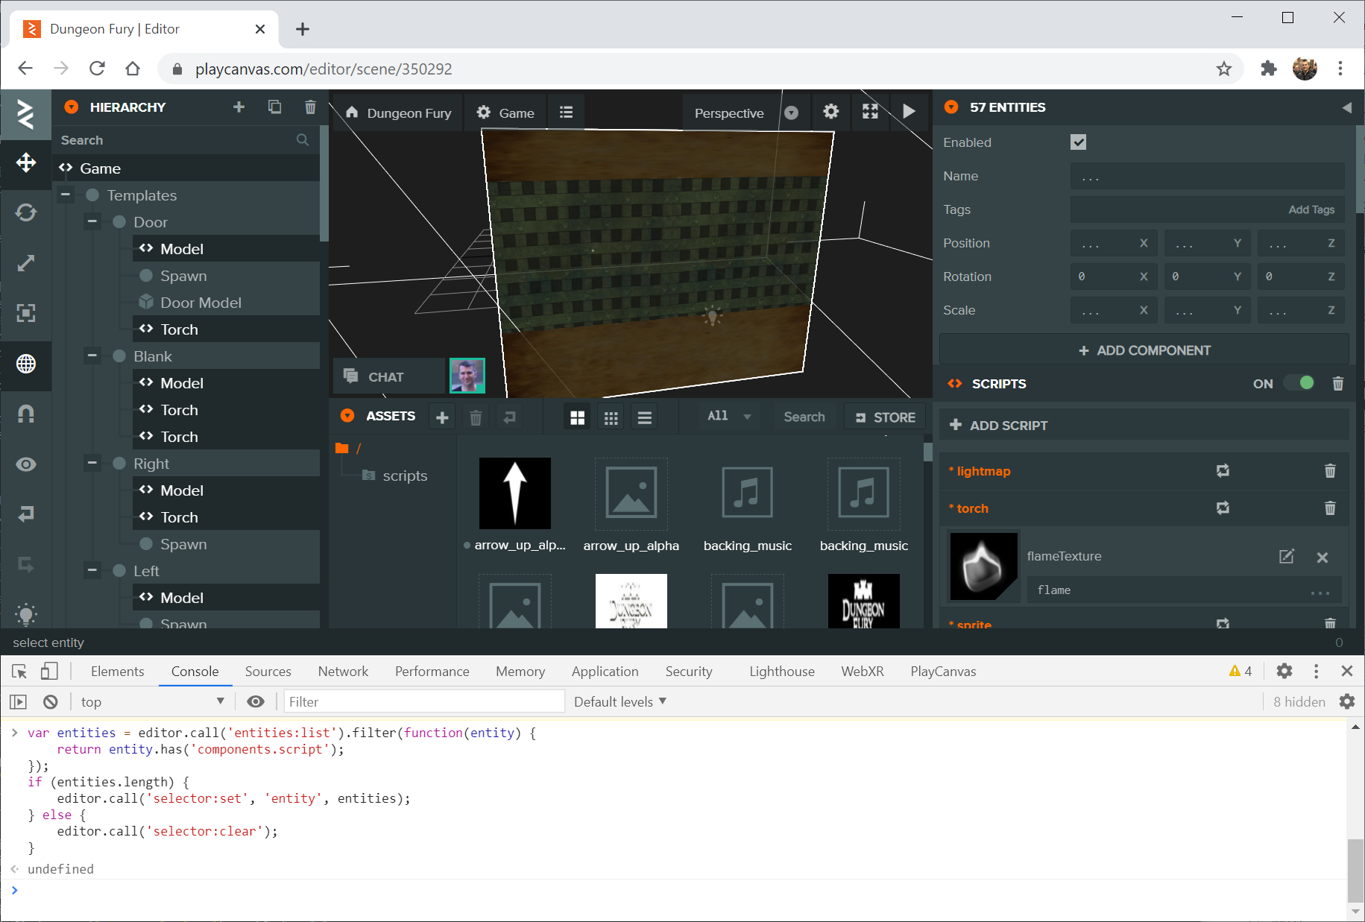Open the scenes list icon in viewport
Viewport: 1365px width, 922px height.
coord(566,113)
